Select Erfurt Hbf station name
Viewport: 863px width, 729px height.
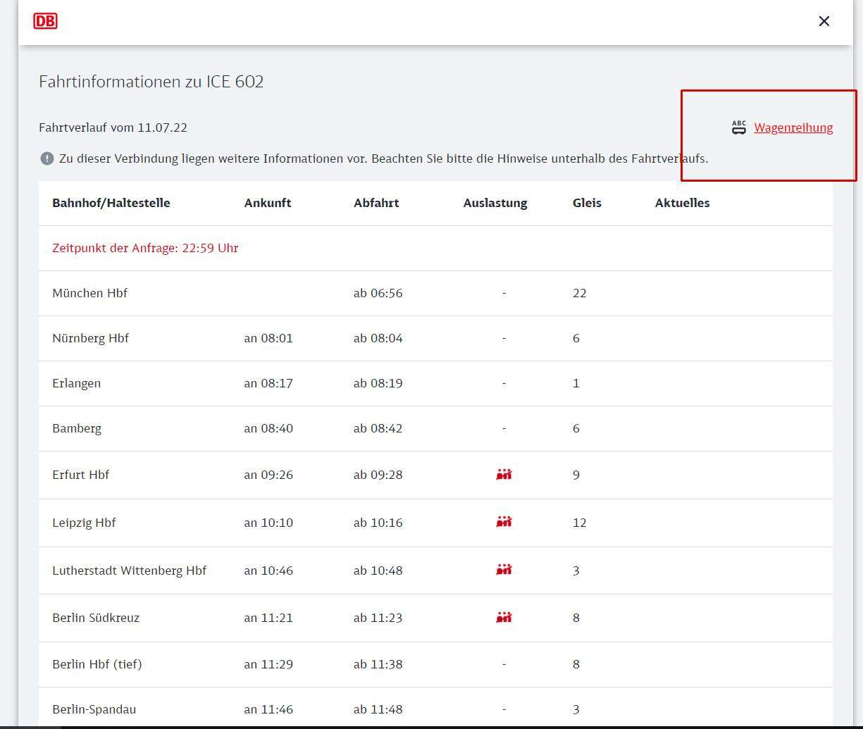tap(80, 475)
